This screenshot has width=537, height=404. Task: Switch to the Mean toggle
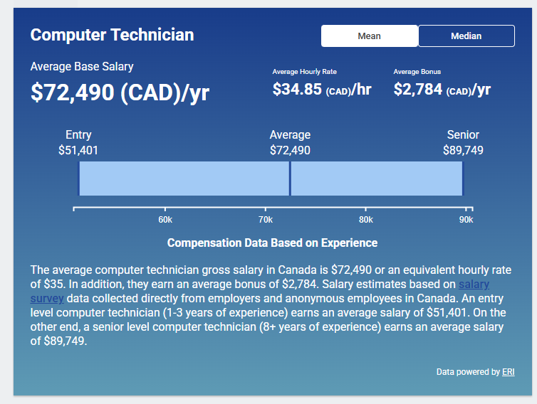369,36
